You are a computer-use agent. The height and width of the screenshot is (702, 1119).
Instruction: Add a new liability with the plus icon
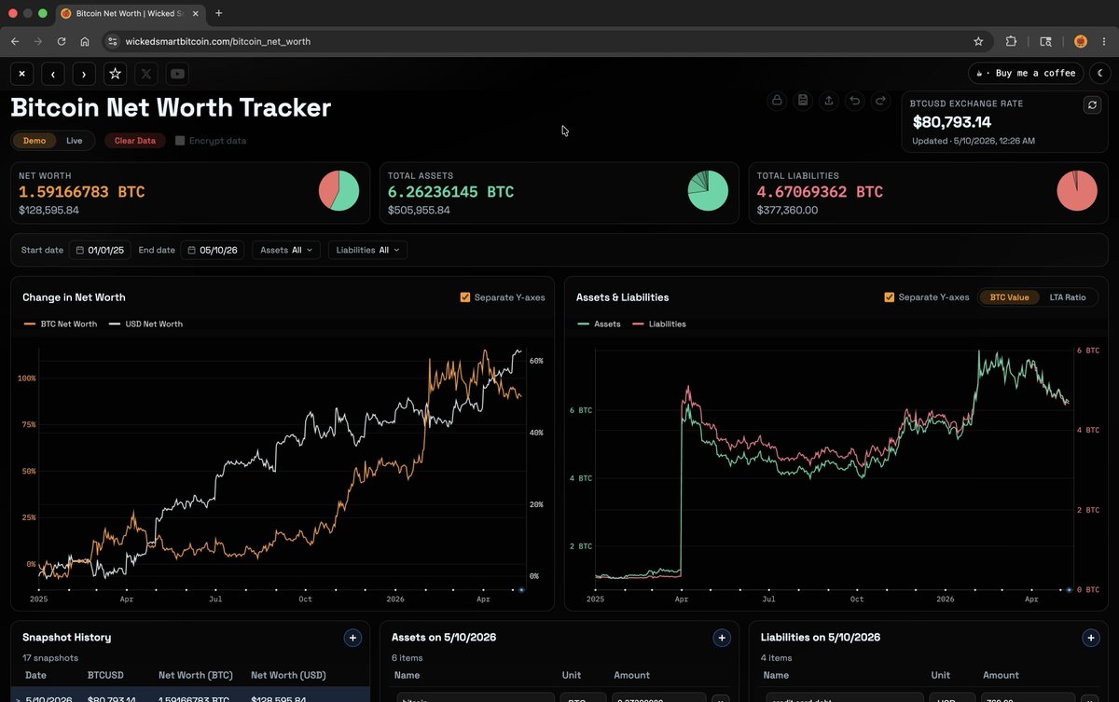tap(1091, 638)
